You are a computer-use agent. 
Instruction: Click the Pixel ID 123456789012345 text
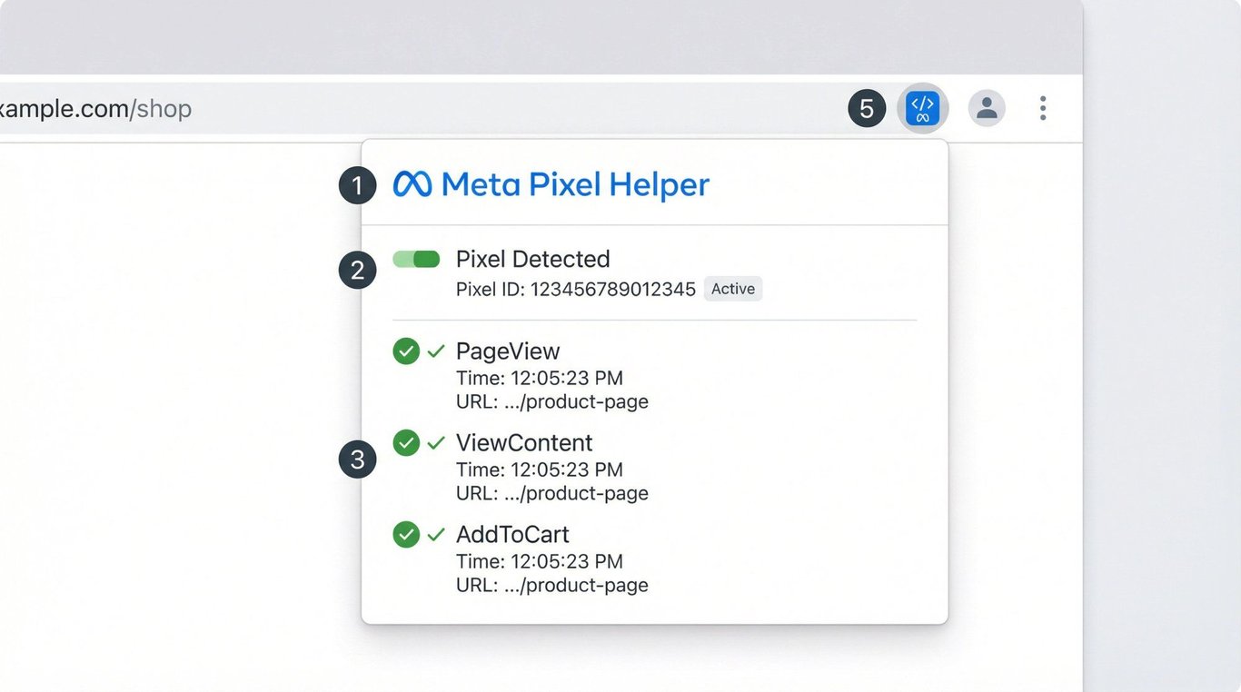(x=576, y=289)
